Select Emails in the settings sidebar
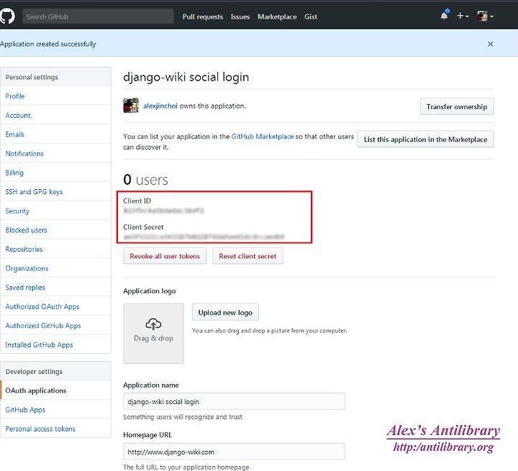Viewport: 518px width, 471px height. point(55,134)
